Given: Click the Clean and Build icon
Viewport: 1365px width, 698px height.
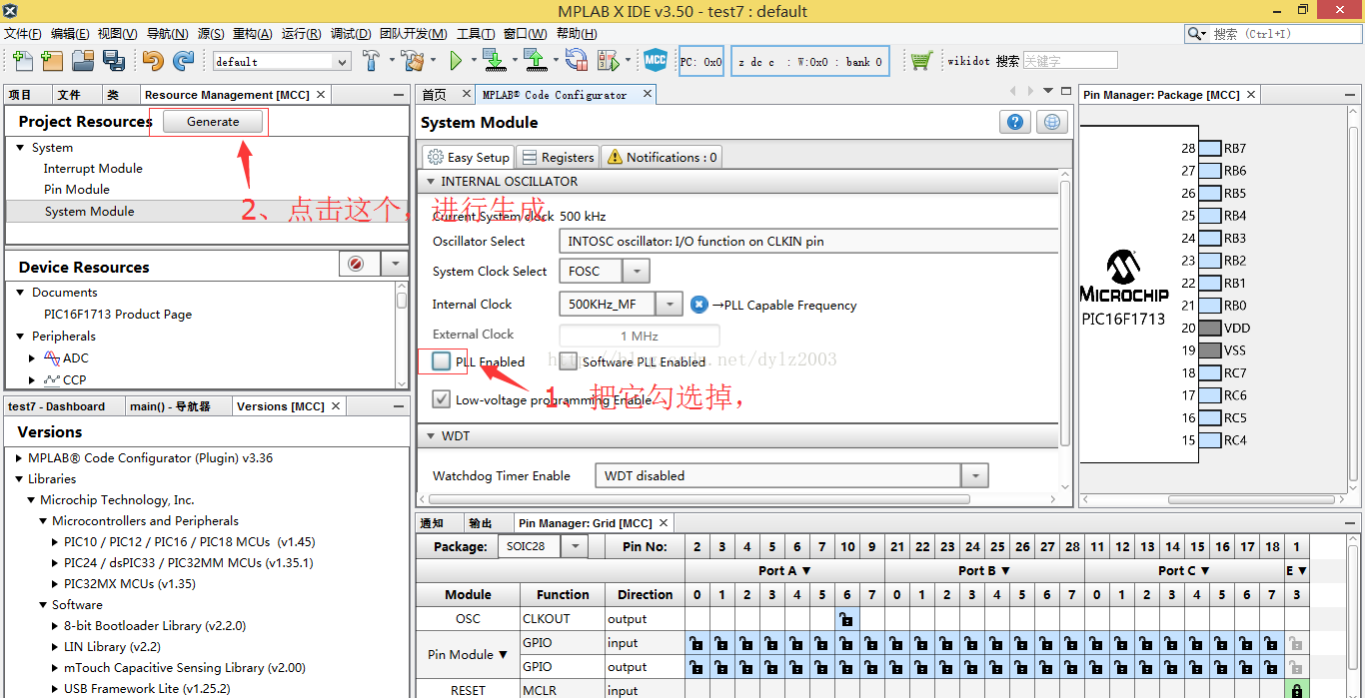Looking at the screenshot, I should 412,61.
